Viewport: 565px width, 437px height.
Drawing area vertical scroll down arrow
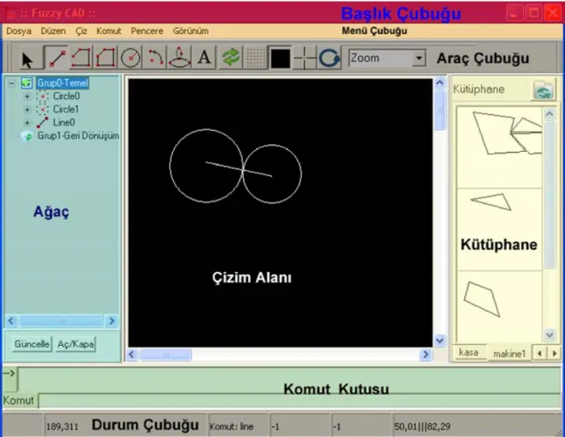pos(440,340)
